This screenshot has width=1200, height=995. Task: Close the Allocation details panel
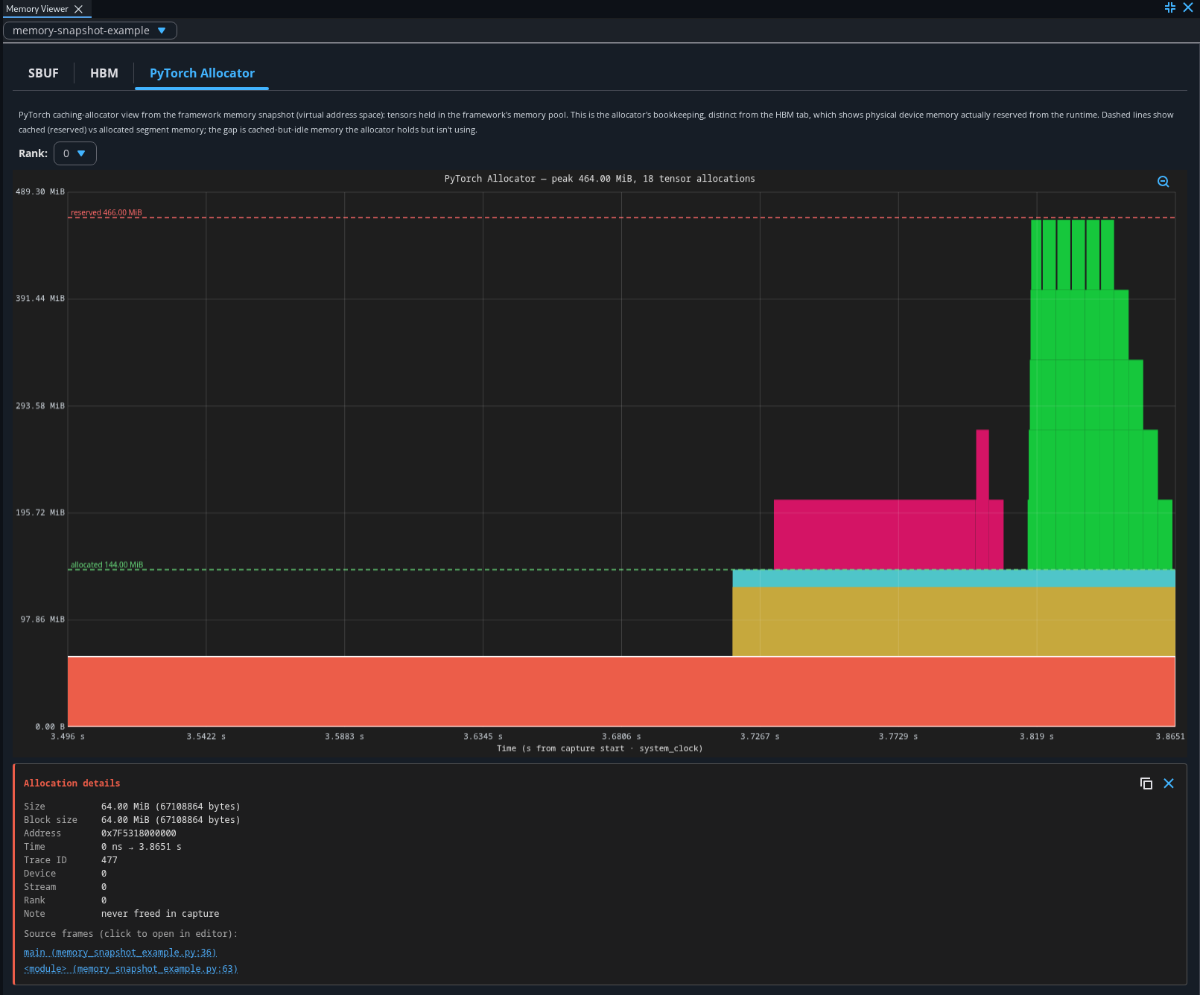tap(1169, 783)
